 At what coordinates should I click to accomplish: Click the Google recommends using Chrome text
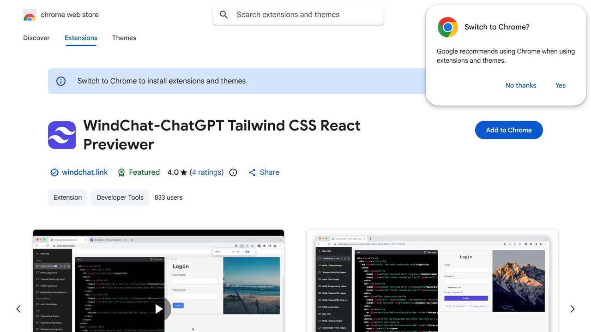pos(506,56)
